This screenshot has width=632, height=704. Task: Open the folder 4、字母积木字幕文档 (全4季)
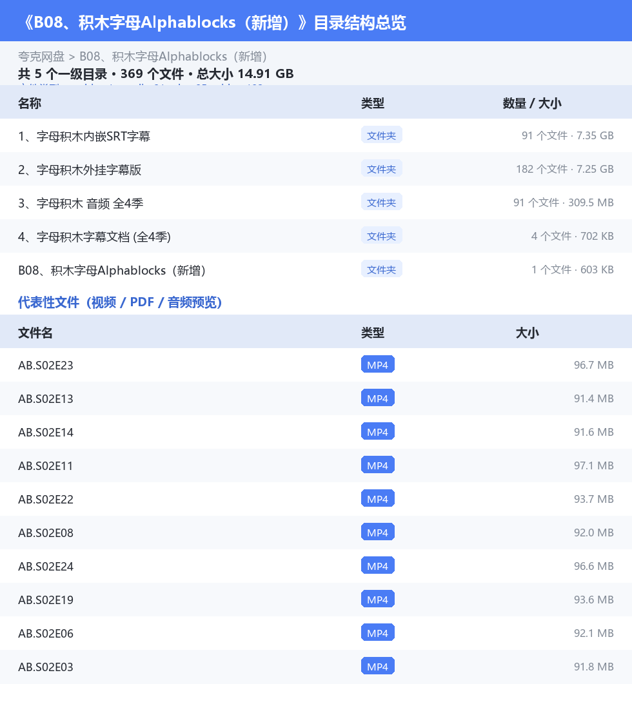[x=94, y=237]
